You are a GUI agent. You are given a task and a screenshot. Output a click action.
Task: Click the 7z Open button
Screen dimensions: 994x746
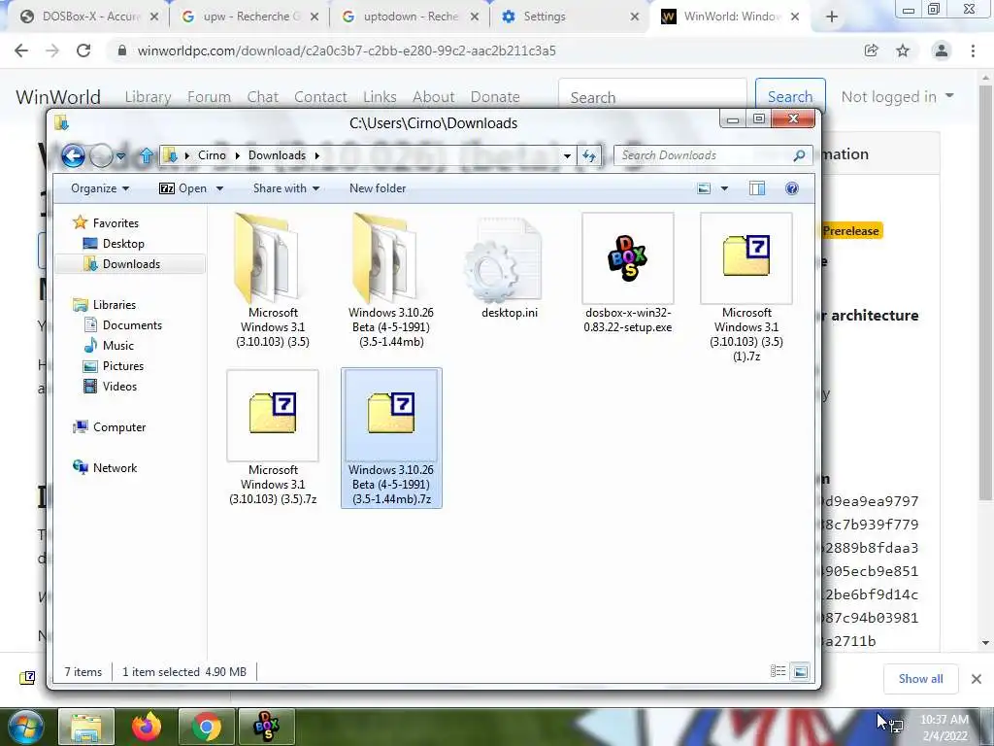pyautogui.click(x=183, y=188)
